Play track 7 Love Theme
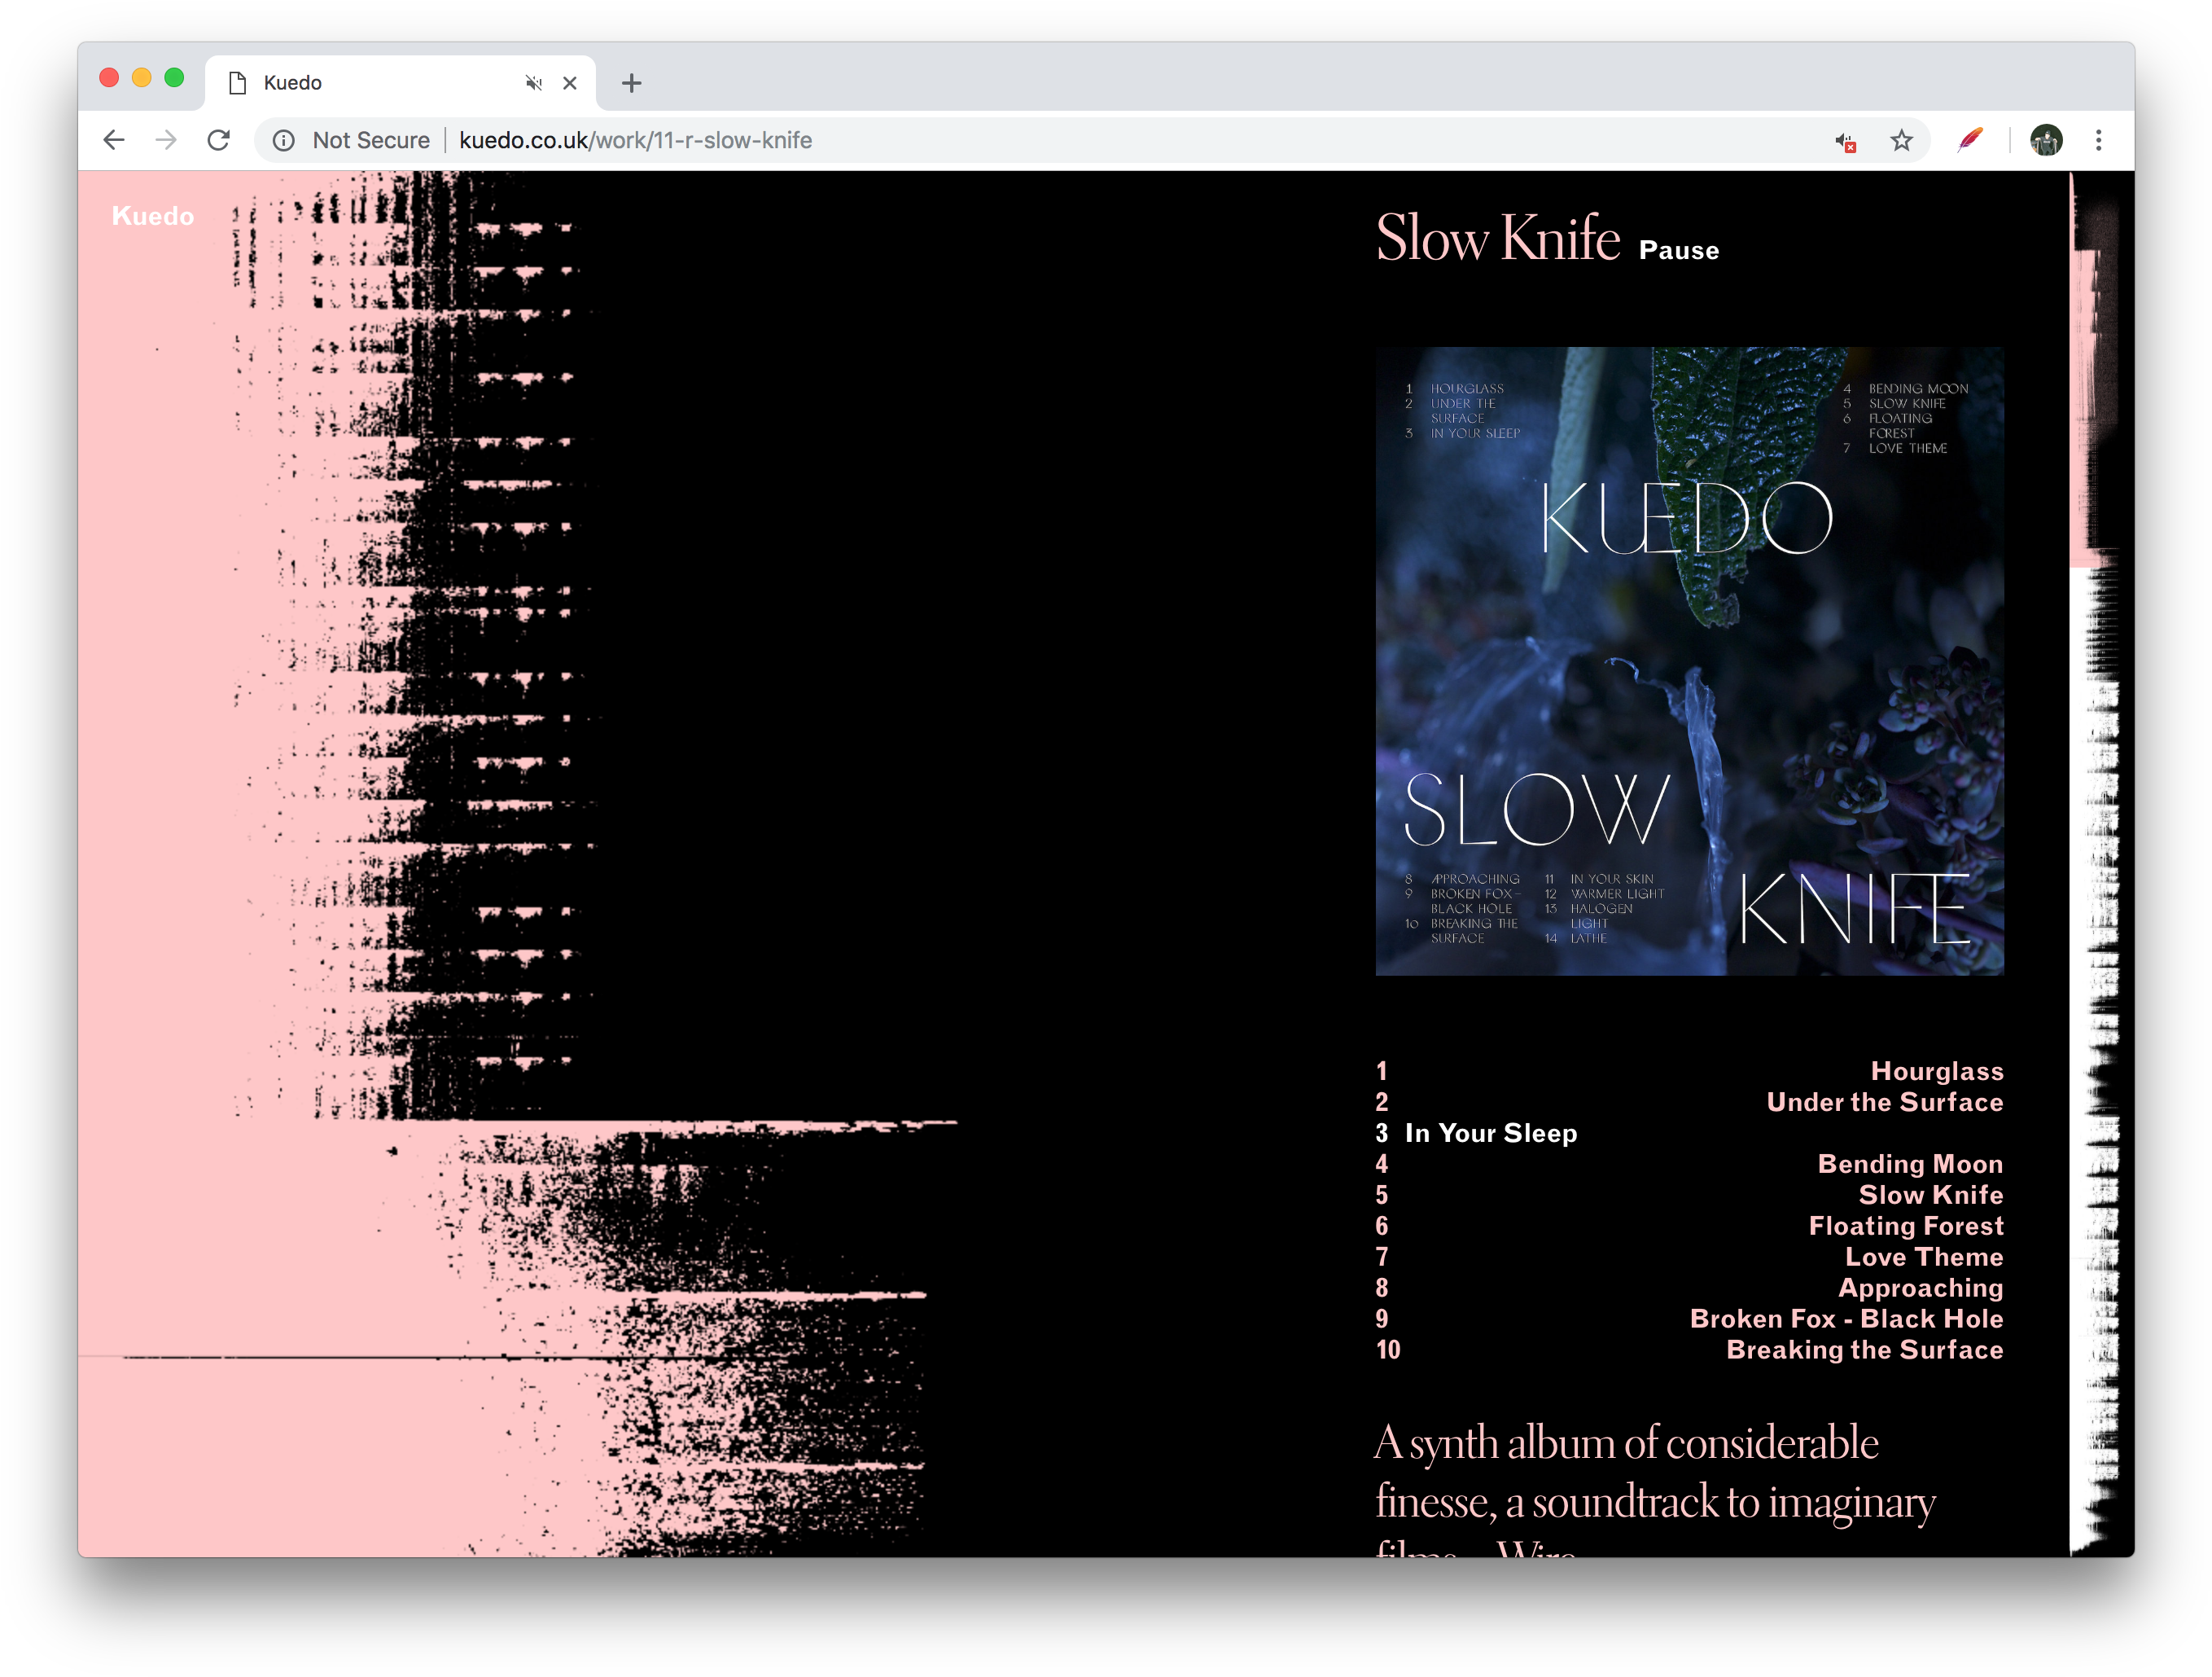Image resolution: width=2212 pixels, height=1677 pixels. [x=1689, y=1257]
